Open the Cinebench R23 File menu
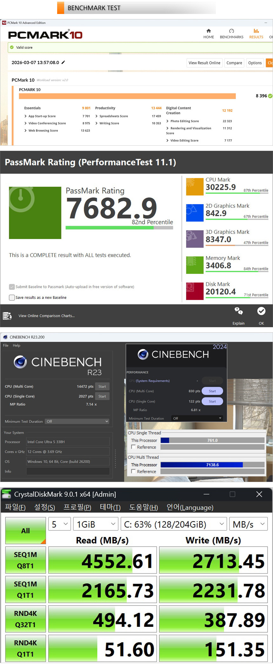Screen dimensions: 273x664 pyautogui.click(x=6, y=345)
